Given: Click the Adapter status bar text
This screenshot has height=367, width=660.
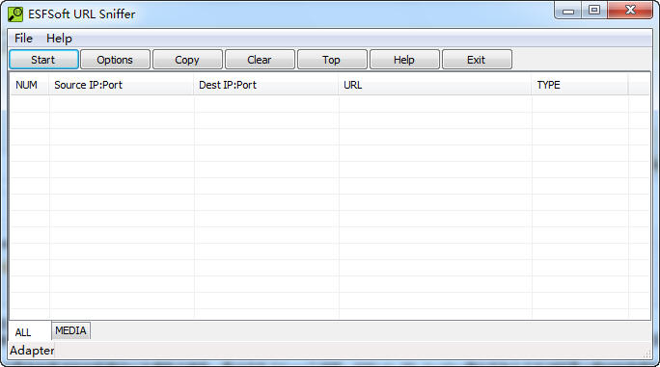Looking at the screenshot, I should pos(32,351).
